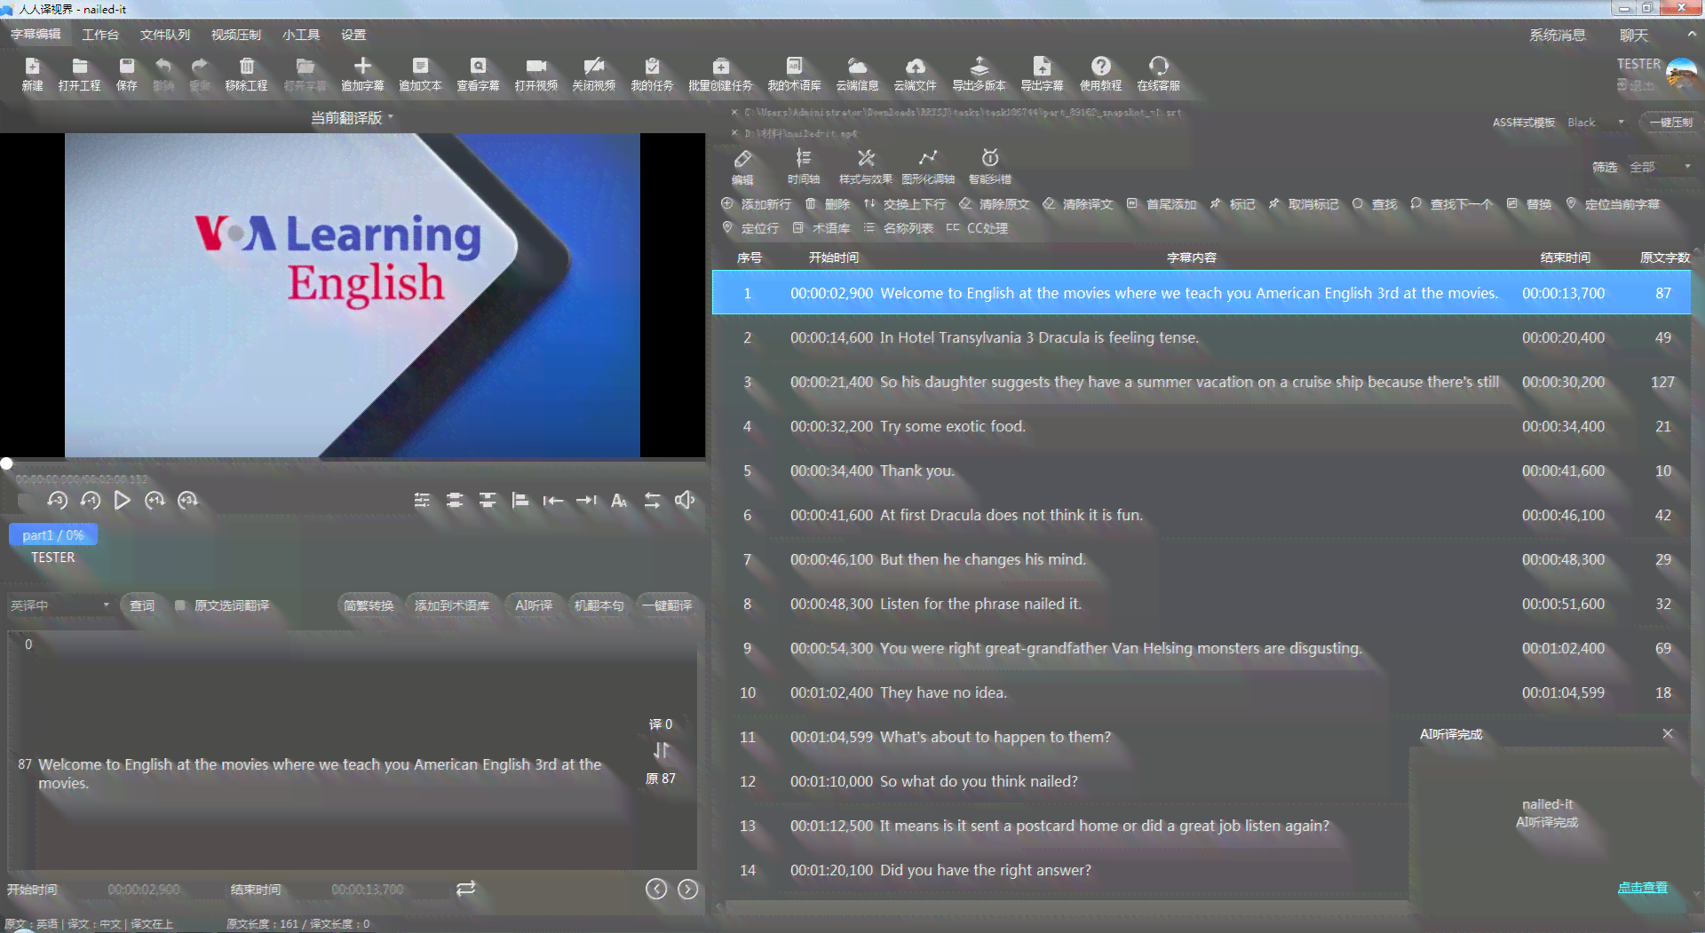Toggle the Aa font size icon
This screenshot has height=933, width=1705.
tap(619, 501)
